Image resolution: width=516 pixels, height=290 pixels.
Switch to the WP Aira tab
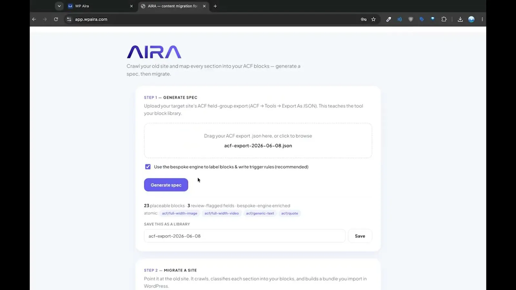[97, 6]
